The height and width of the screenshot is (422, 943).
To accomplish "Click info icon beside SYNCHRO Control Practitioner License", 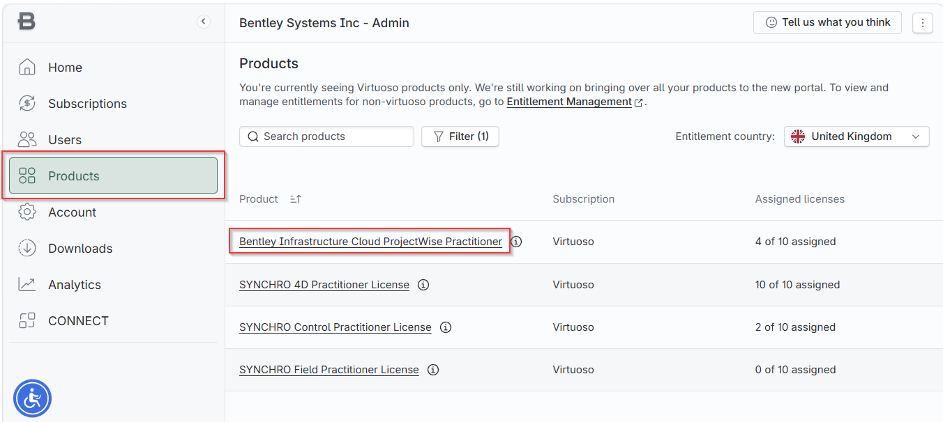I will 446,327.
